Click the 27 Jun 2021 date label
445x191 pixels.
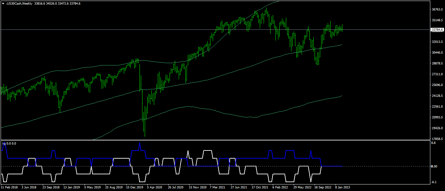point(239,188)
